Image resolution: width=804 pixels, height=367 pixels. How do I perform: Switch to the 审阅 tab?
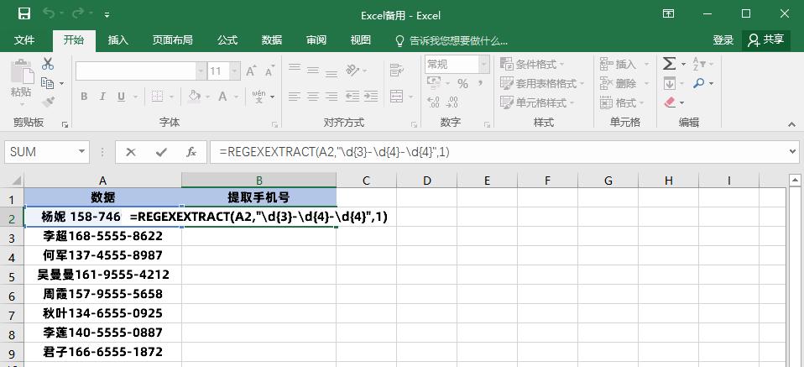[316, 40]
